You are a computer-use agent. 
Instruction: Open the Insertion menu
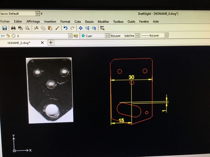click(x=50, y=22)
